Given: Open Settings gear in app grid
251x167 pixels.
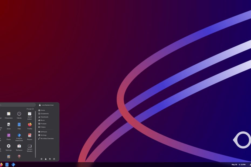Looking at the screenshot, I should [9, 147].
